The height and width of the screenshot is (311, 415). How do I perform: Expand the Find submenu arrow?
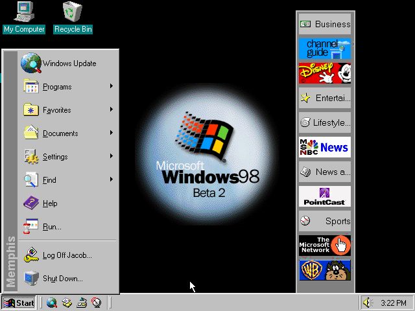pos(112,179)
